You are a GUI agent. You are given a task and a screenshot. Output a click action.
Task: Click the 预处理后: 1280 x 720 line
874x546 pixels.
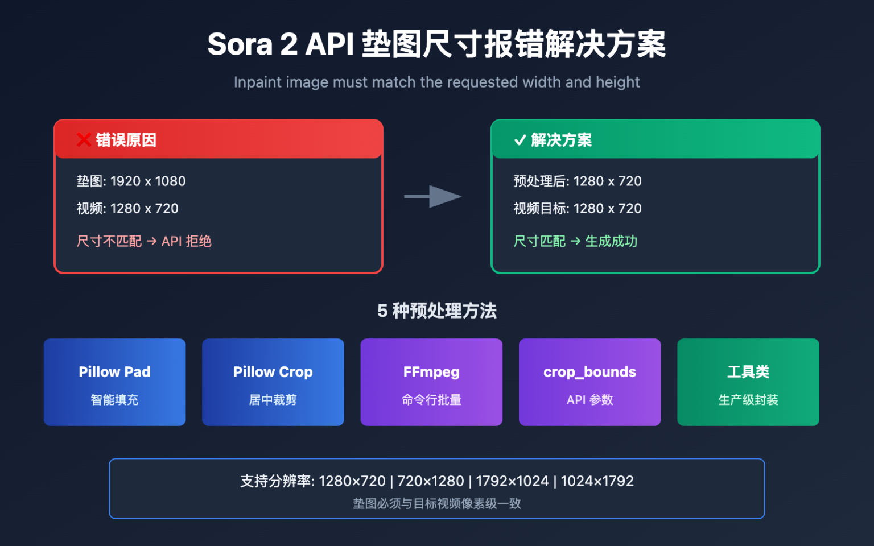pyautogui.click(x=578, y=181)
